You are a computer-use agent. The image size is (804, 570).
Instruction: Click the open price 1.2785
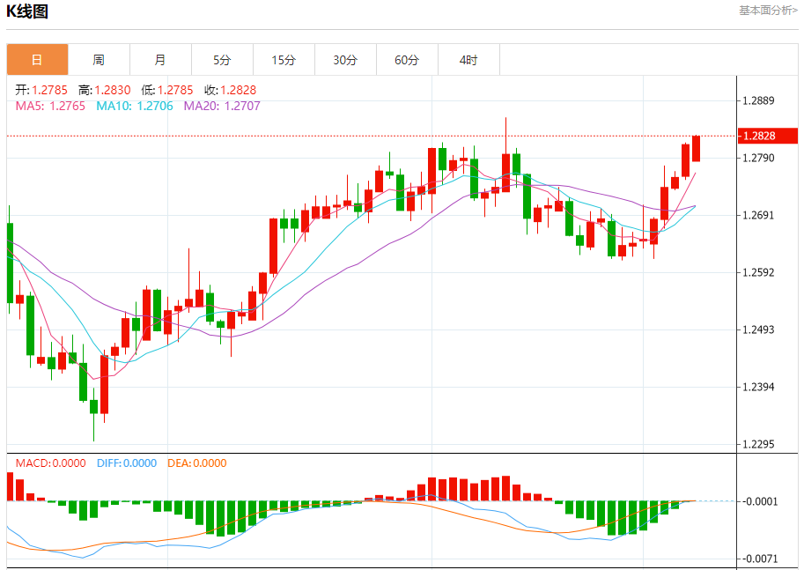click(49, 90)
